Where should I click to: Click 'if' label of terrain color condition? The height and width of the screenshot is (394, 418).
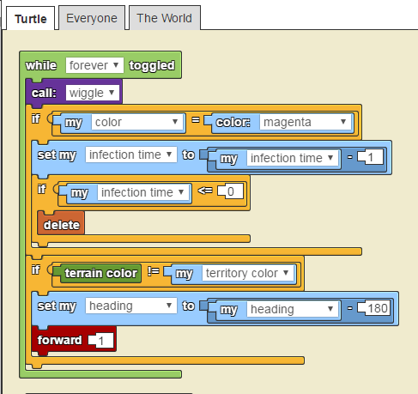pos(36,270)
